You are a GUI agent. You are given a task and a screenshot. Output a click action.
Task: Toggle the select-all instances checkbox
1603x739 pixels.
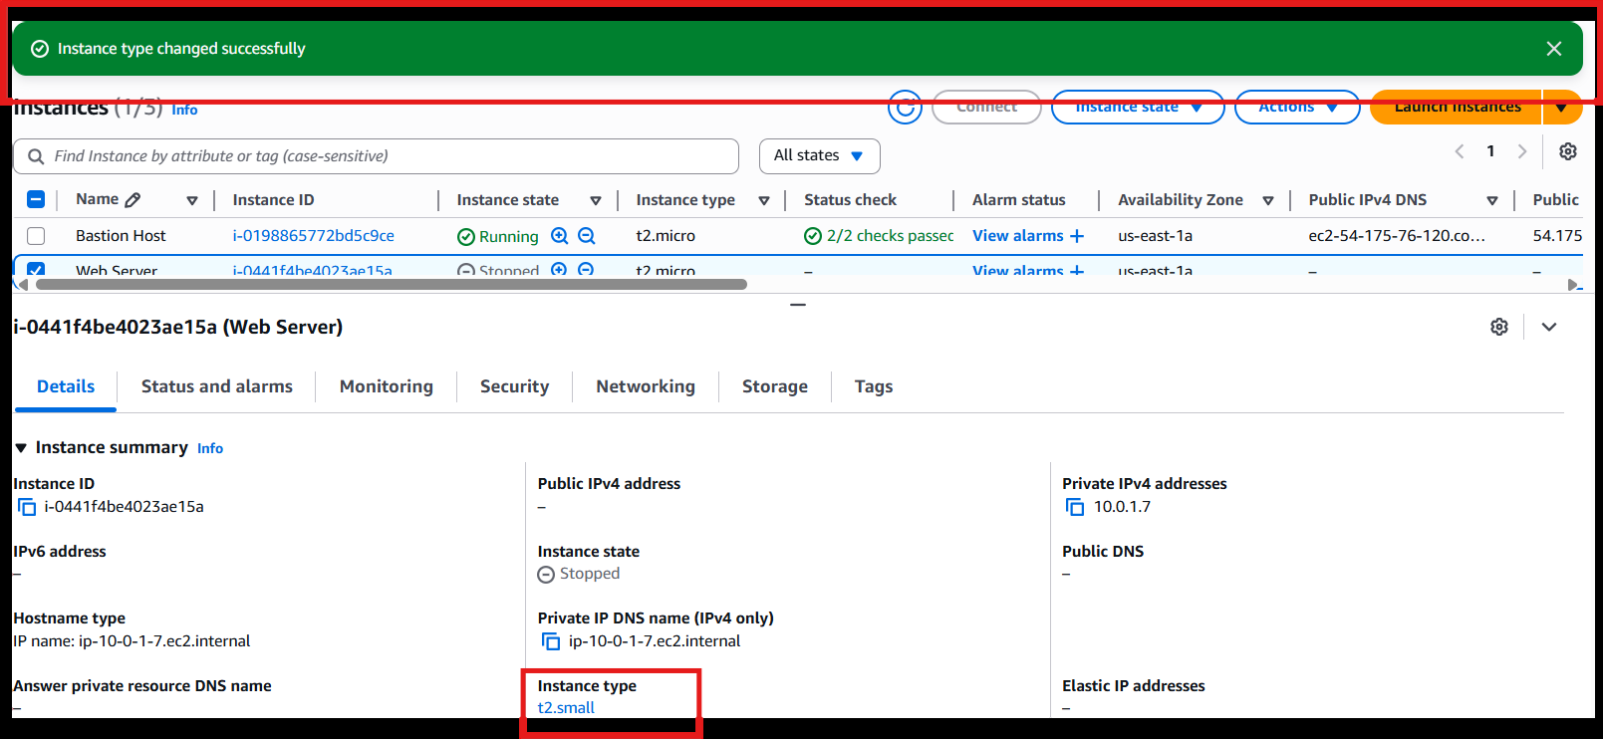tap(36, 200)
